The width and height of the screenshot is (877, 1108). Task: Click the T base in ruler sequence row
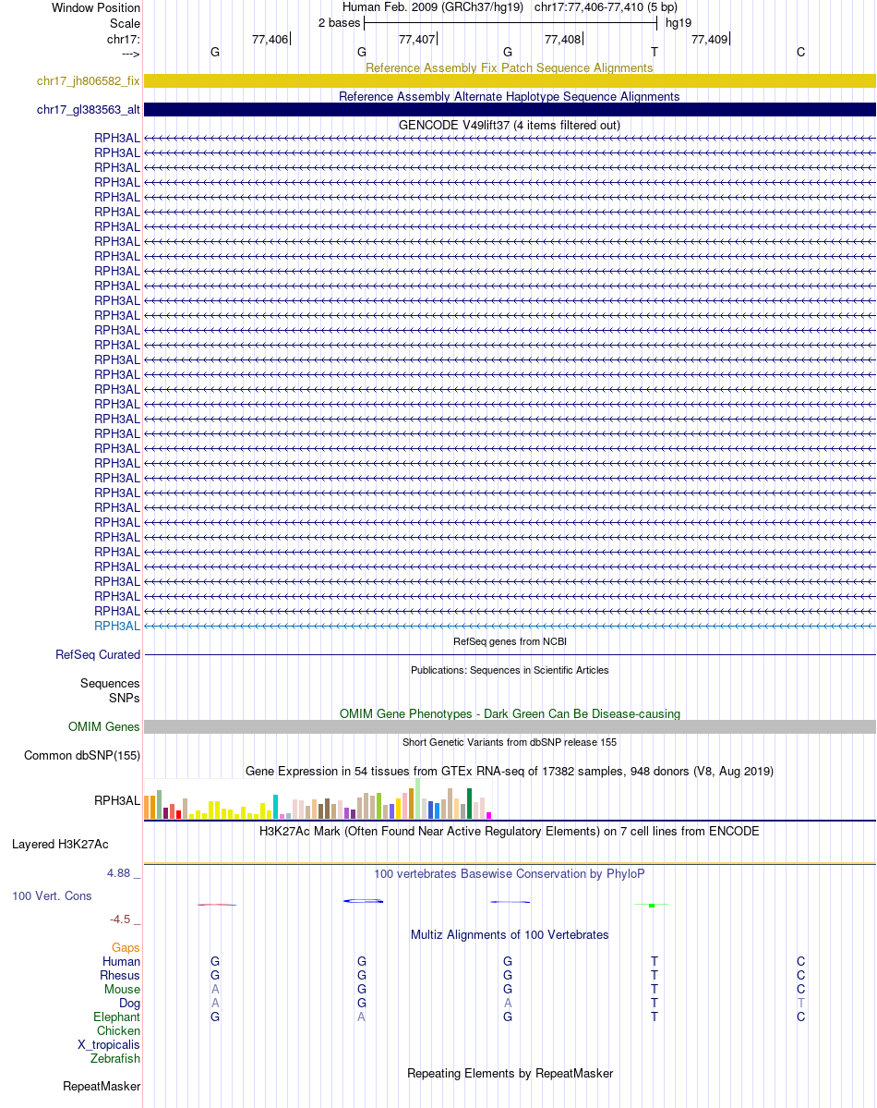click(655, 53)
